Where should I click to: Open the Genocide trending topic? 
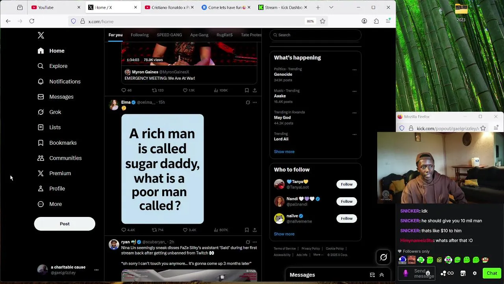(283, 75)
